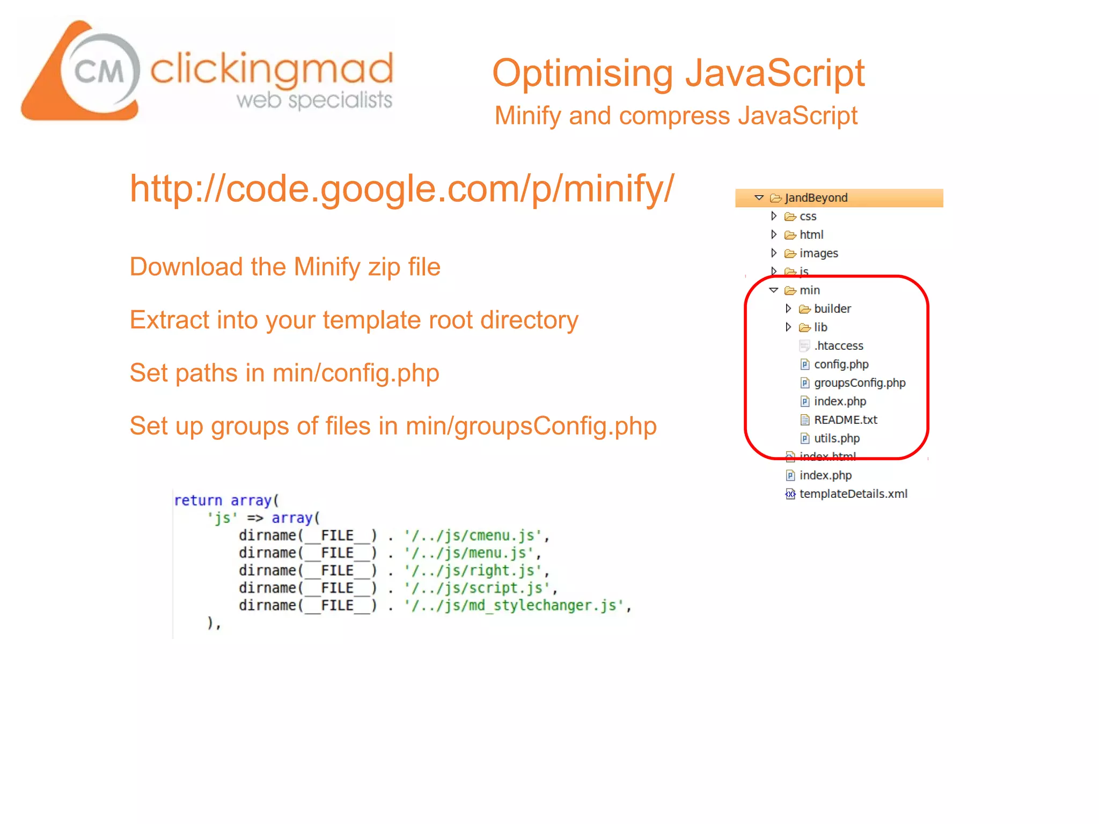
Task: Select the lib folder label
Action: pos(820,327)
